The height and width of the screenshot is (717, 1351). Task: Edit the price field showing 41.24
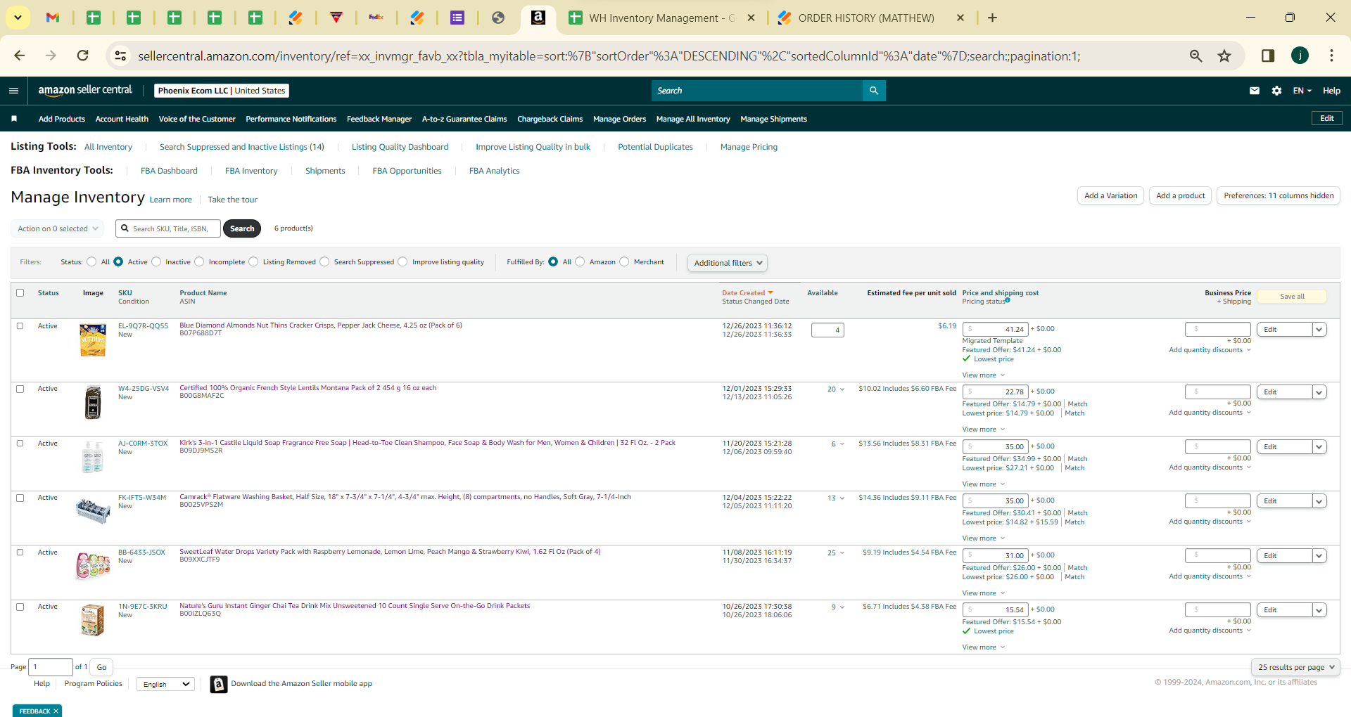(996, 329)
